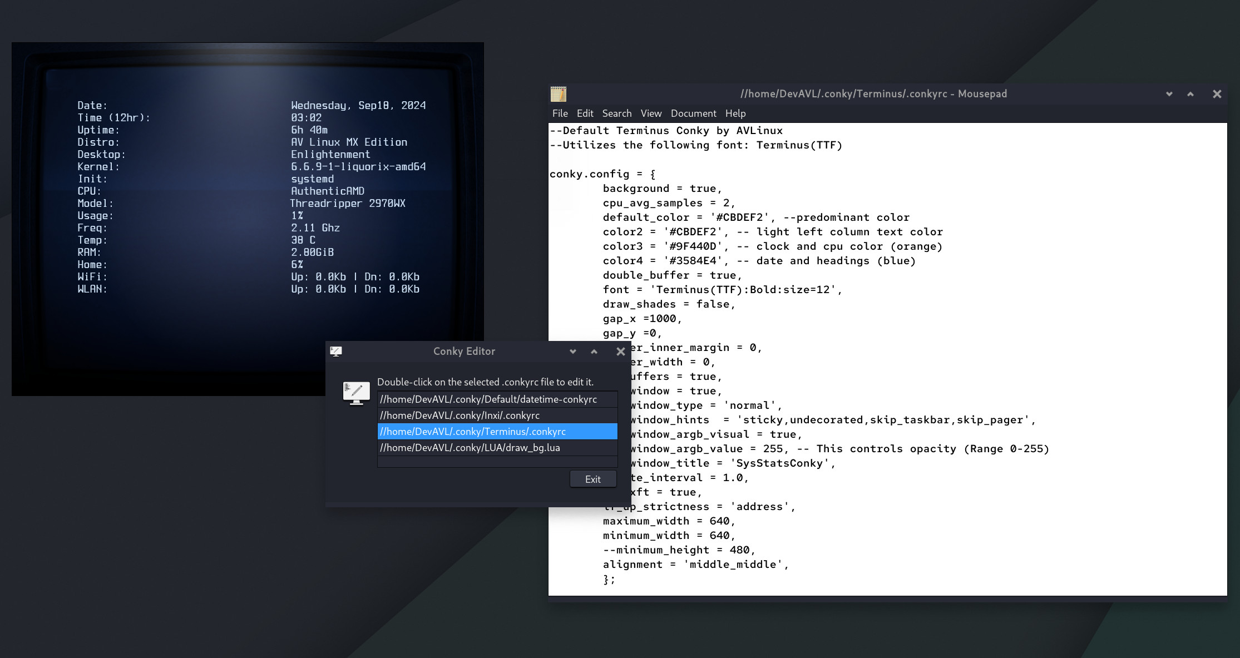Maximize the Conky Editor dialog

click(x=594, y=352)
